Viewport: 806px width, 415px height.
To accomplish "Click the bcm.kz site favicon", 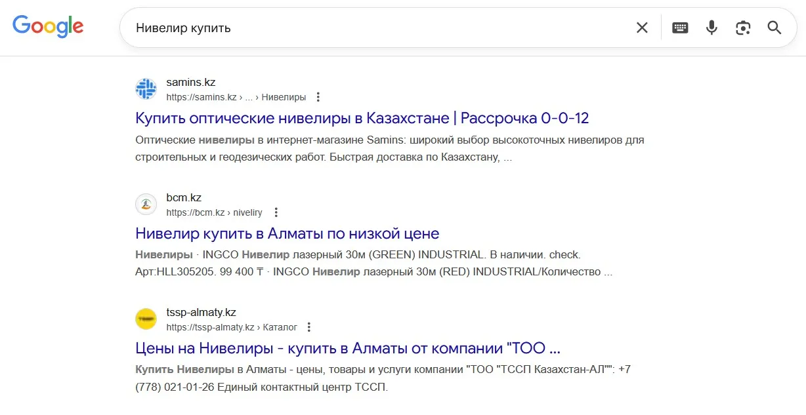I will click(x=146, y=205).
